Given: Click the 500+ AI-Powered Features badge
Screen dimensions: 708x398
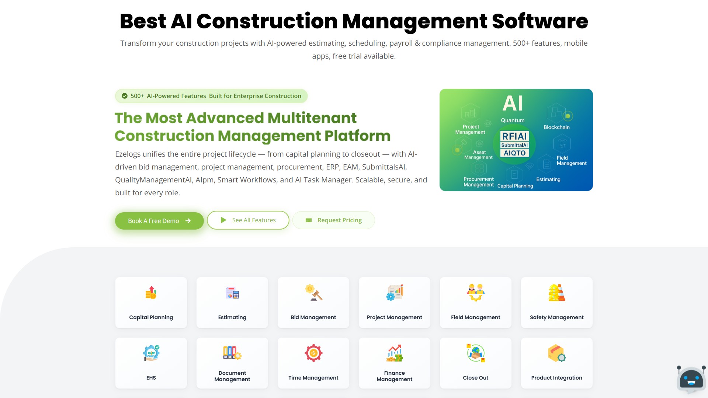Looking at the screenshot, I should pyautogui.click(x=211, y=96).
